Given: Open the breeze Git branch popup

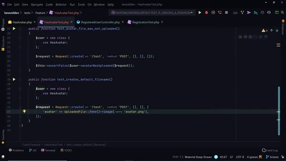Looking at the screenshot, I should [272, 157].
